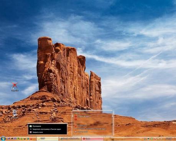This screenshot has height=141, width=176.
Task: Choose Закрыть окно in black jump list
Action: tap(48, 132)
